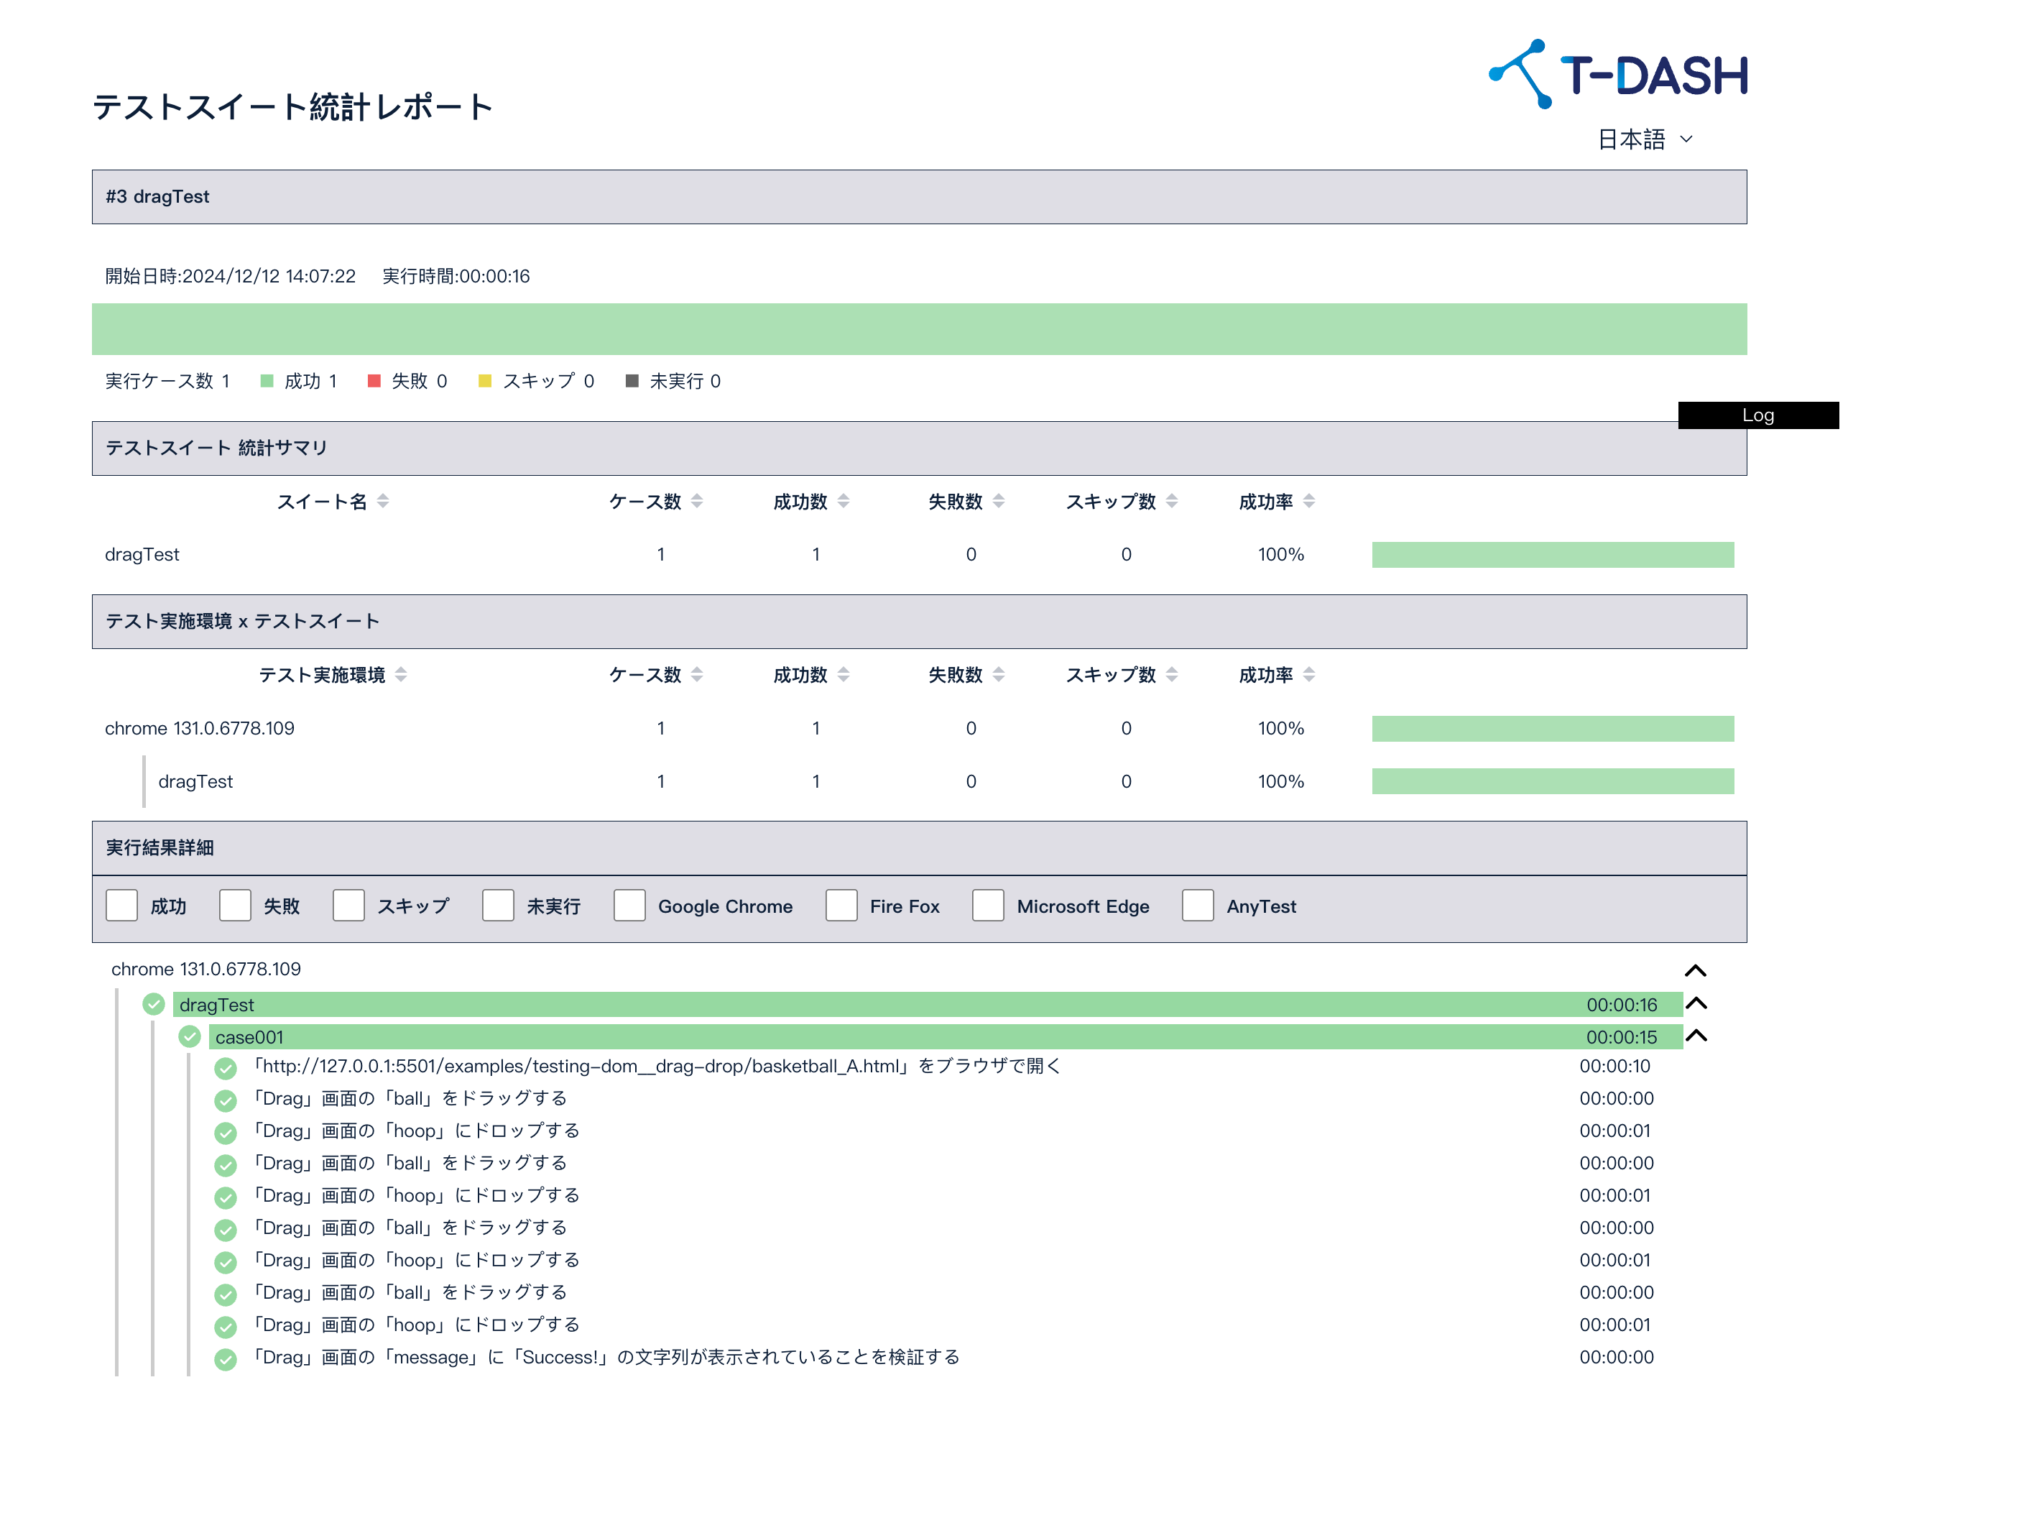
Task: Open the 日本語 language dropdown
Action: click(1645, 139)
